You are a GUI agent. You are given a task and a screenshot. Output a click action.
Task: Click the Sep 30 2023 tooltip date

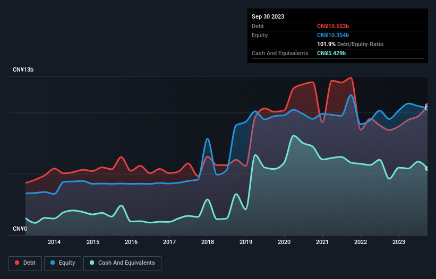pyautogui.click(x=268, y=16)
